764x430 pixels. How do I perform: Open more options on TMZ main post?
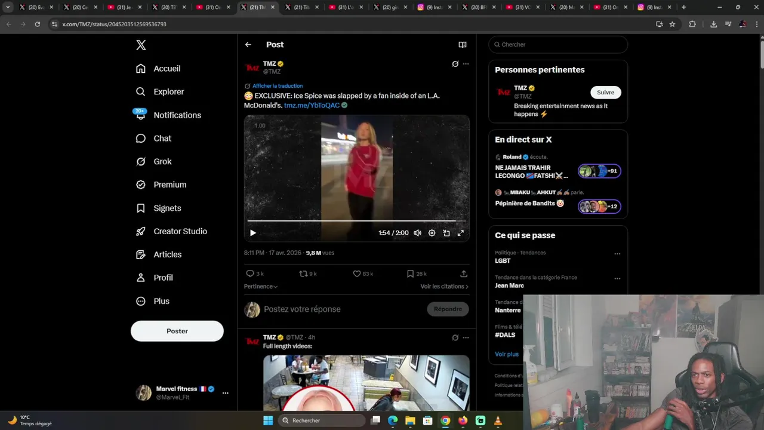(466, 64)
